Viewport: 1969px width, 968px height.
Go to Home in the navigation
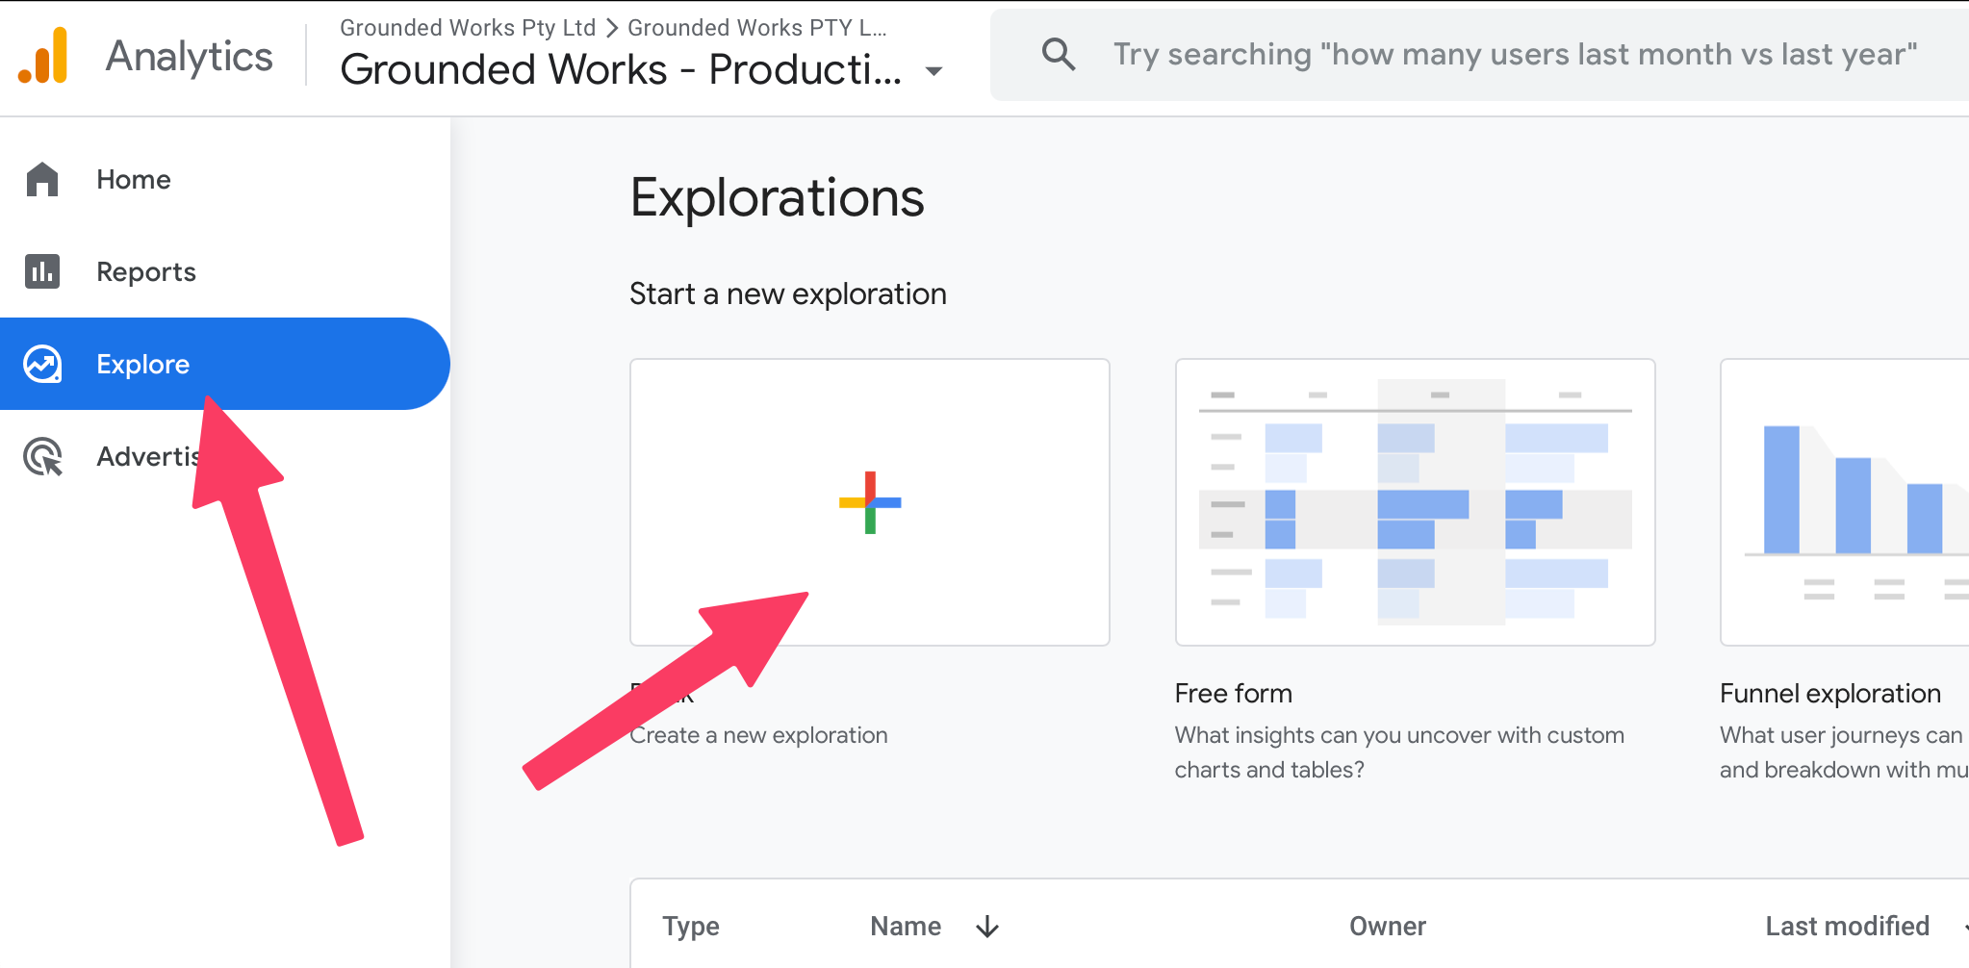coord(225,179)
